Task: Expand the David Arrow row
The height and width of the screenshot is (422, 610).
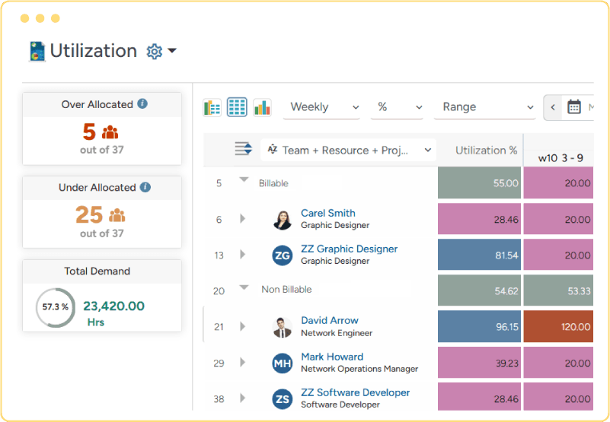Action: pos(243,326)
